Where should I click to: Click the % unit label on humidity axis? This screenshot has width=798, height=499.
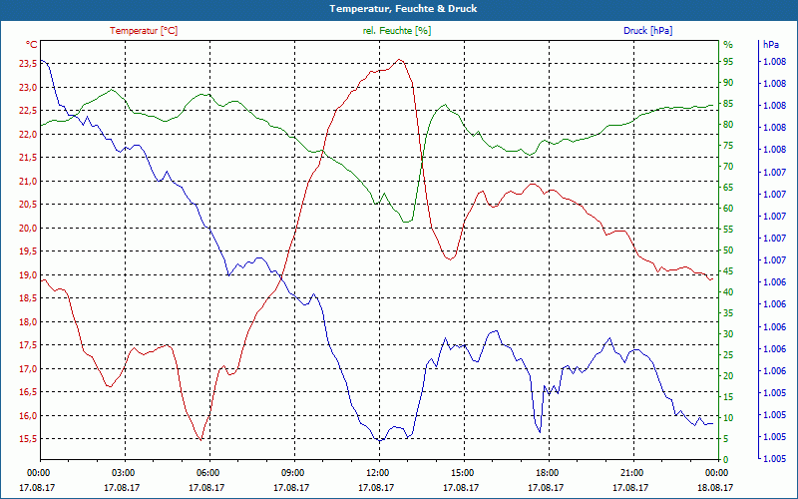[728, 44]
